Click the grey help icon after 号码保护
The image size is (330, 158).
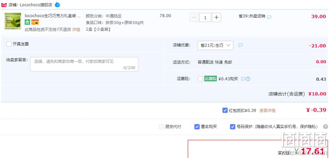click(326, 126)
